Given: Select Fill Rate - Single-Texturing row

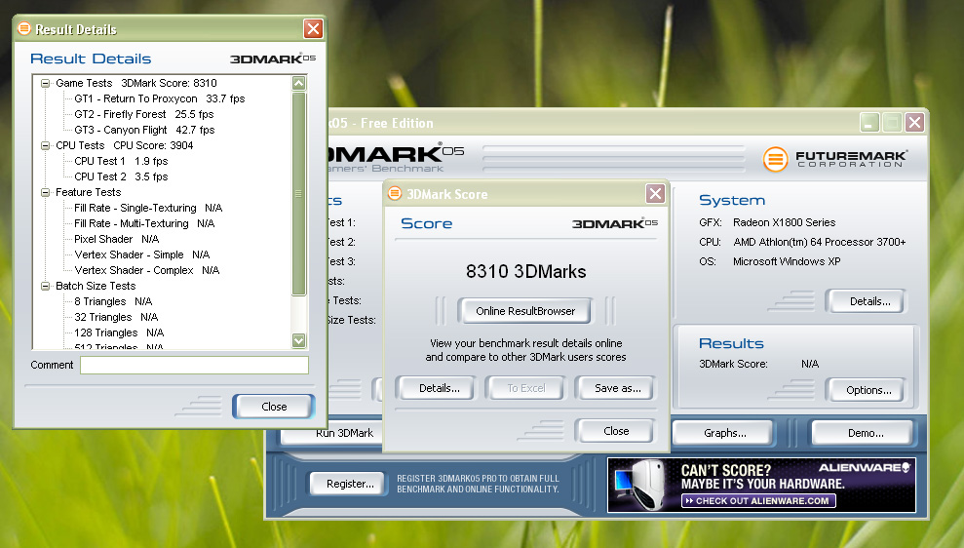Looking at the screenshot, I should pyautogui.click(x=148, y=208).
